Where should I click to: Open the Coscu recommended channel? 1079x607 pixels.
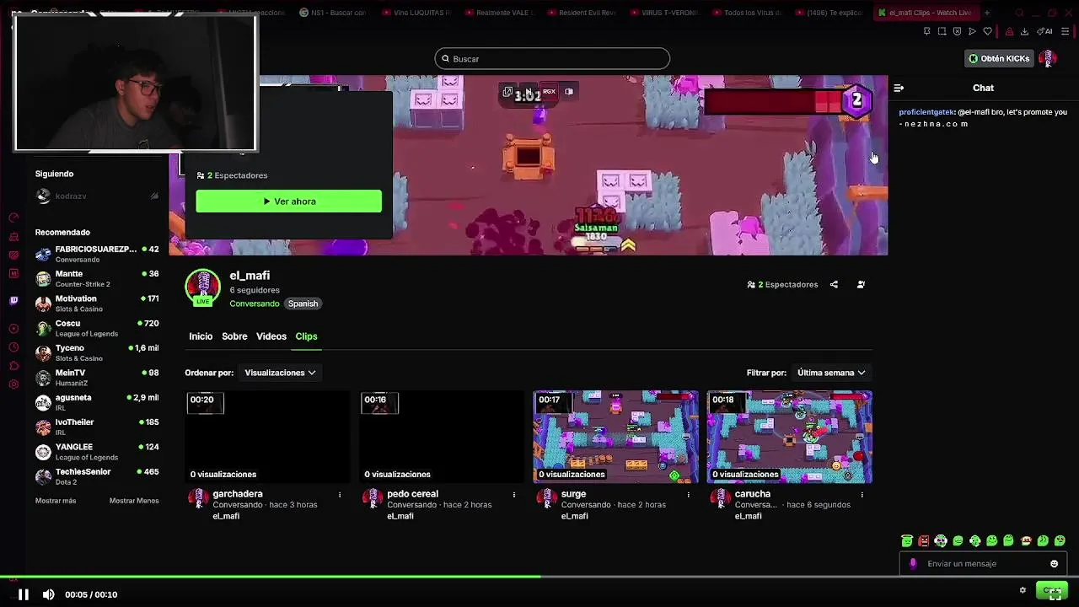[97, 328]
